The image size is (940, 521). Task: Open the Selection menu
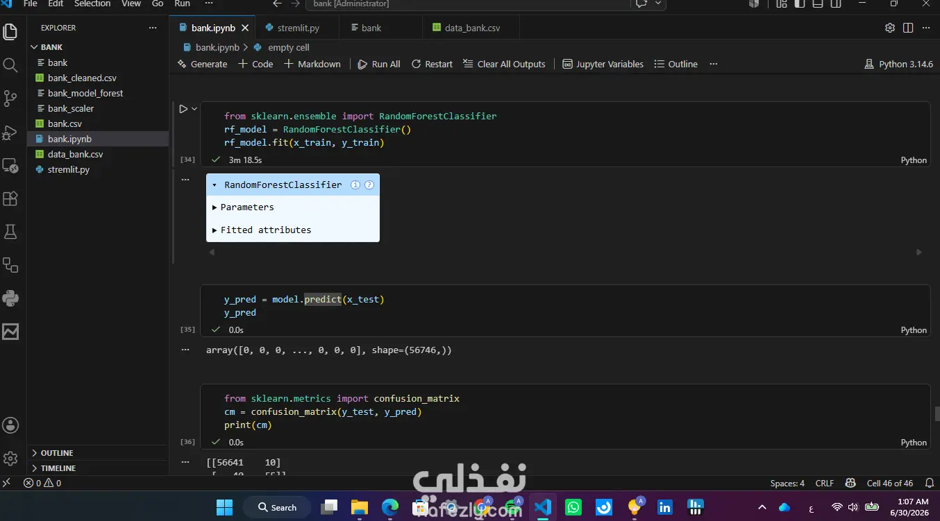[x=92, y=3]
